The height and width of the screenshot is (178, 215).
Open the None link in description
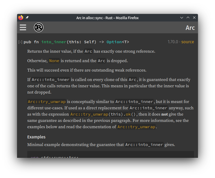[54, 61]
